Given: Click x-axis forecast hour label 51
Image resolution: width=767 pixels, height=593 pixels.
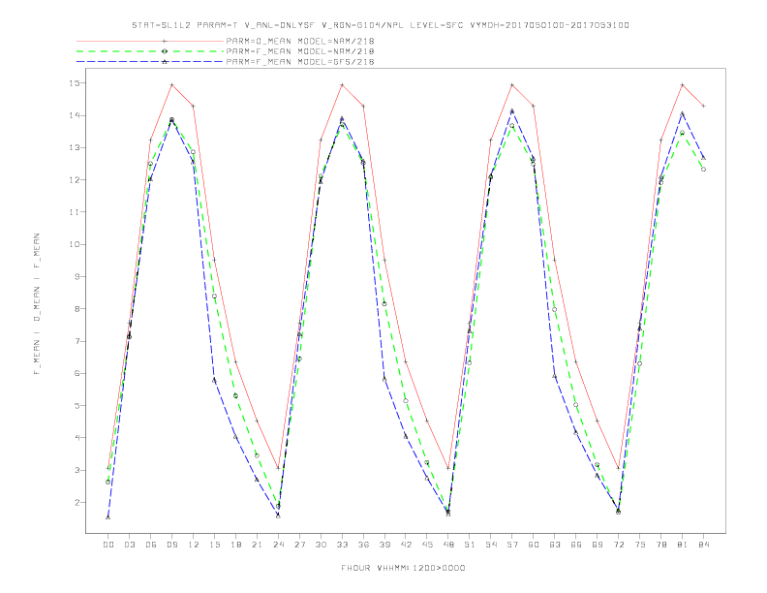Looking at the screenshot, I should click(x=470, y=545).
